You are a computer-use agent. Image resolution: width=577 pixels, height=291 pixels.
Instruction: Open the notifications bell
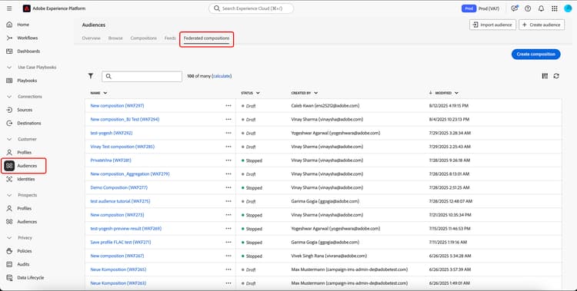[541, 8]
